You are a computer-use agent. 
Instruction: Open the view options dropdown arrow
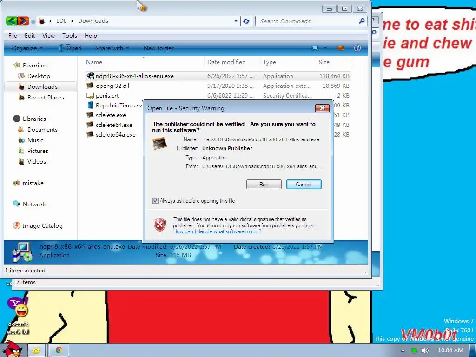pos(325,48)
